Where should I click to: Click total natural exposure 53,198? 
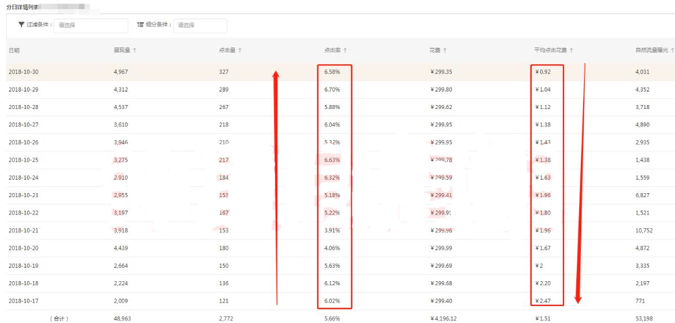pos(644,318)
